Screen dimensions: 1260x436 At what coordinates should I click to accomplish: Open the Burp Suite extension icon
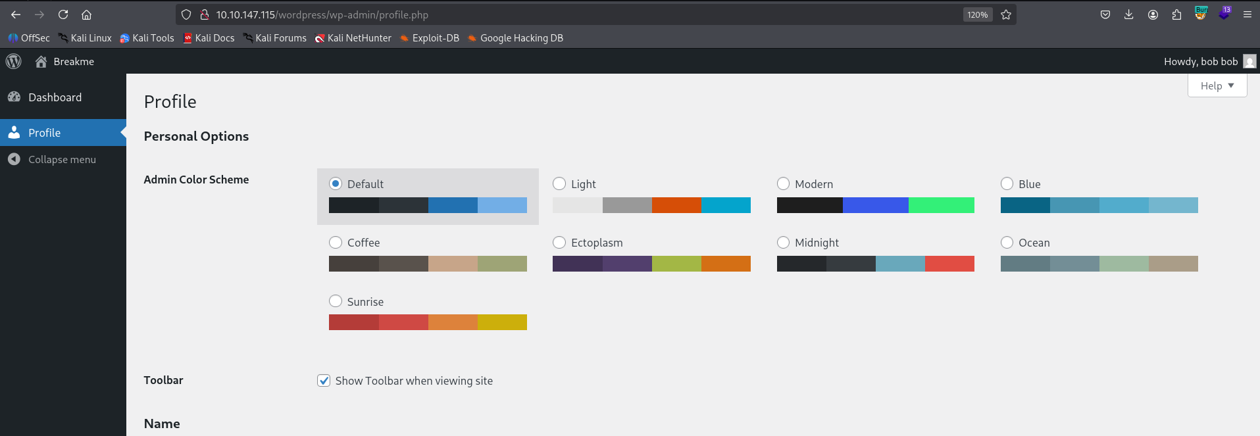[1201, 14]
